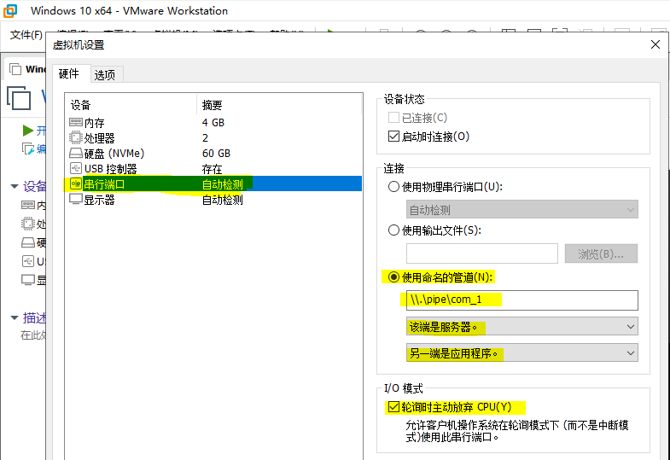Toggle 轮询时主动放弃 CPU(Y) checkbox
The image size is (670, 460).
coord(393,407)
